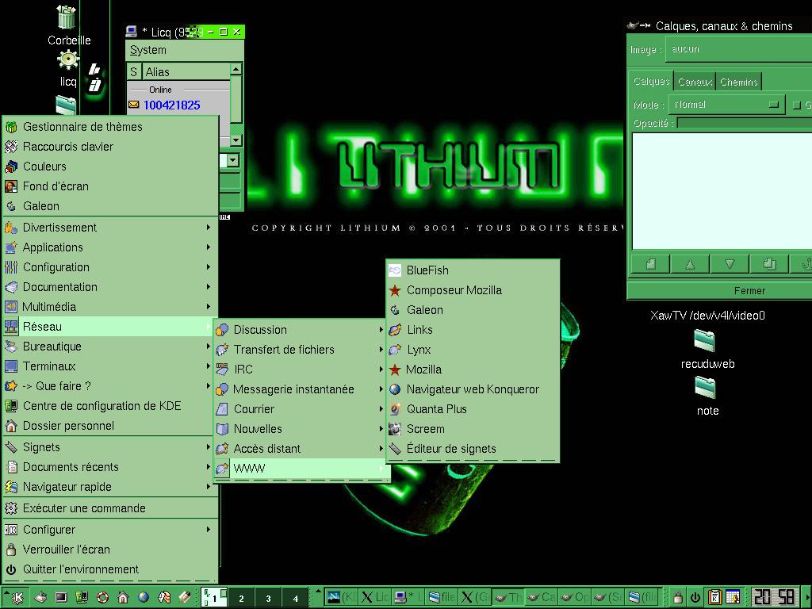
Task: Open Gestionnaire de thèmes from K menu
Action: tap(109, 127)
